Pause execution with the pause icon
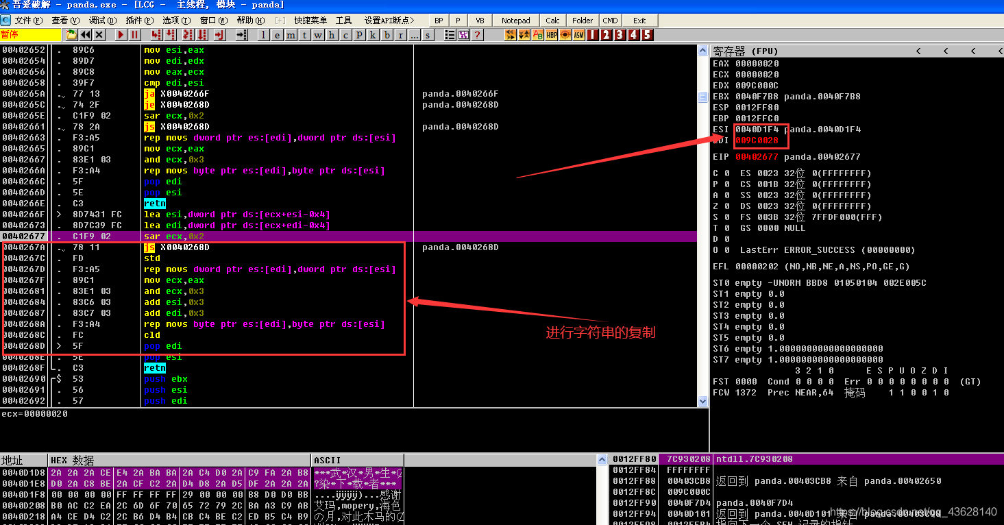1004x525 pixels. tap(135, 35)
